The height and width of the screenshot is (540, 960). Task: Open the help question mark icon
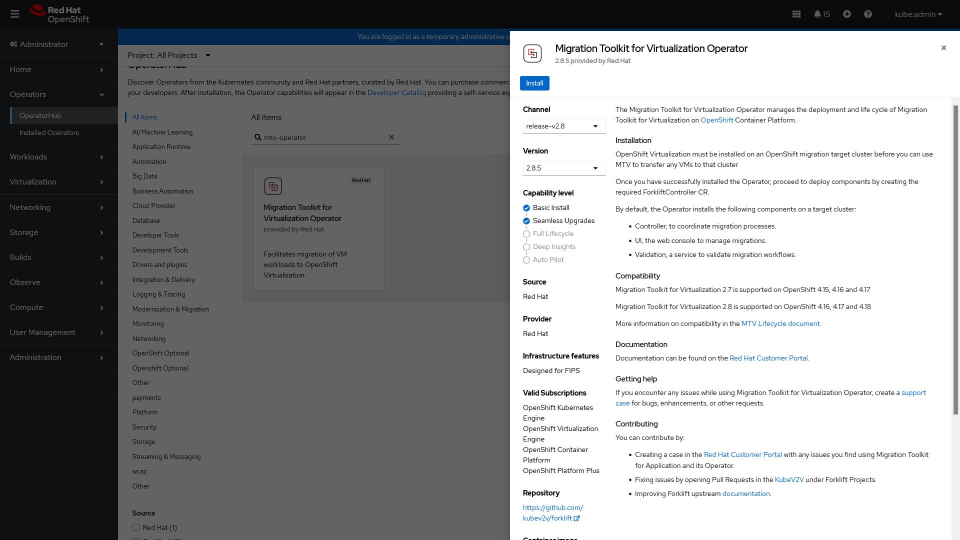tap(868, 14)
